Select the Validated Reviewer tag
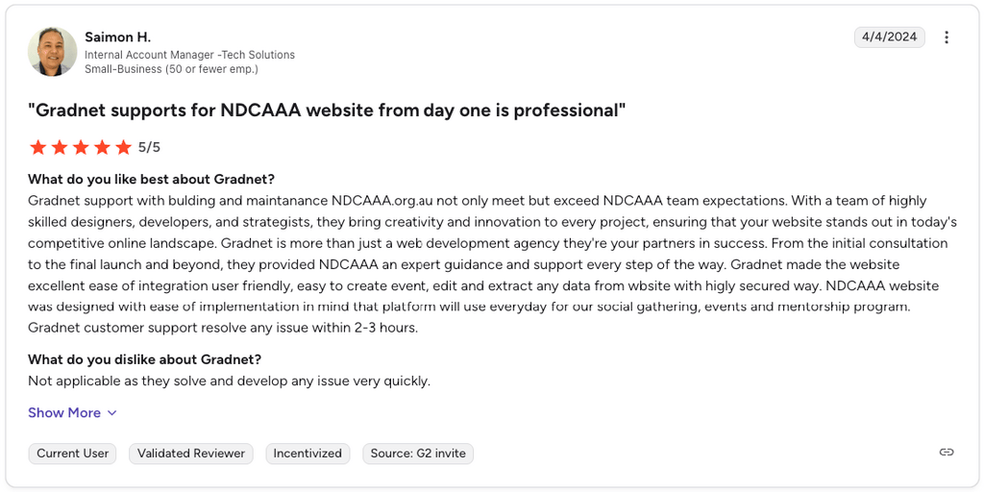This screenshot has height=492, width=984. coord(191,454)
